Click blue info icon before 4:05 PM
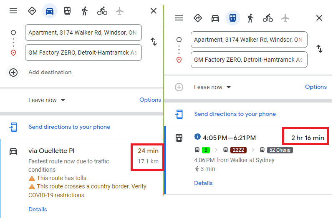This screenshot has height=218, width=333. pyautogui.click(x=197, y=137)
